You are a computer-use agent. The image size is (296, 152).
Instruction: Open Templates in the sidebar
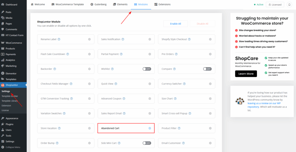[13, 79]
